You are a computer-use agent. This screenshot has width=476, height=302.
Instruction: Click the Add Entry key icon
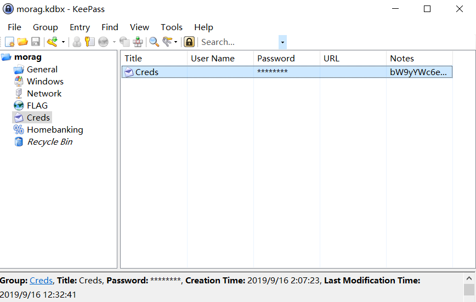53,42
